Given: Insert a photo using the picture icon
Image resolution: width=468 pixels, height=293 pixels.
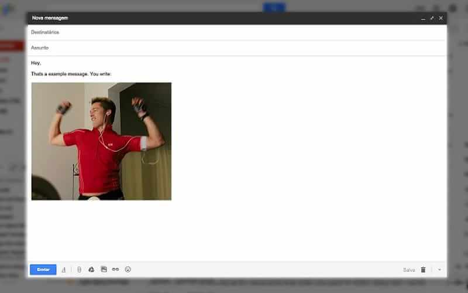Looking at the screenshot, I should pyautogui.click(x=104, y=270).
